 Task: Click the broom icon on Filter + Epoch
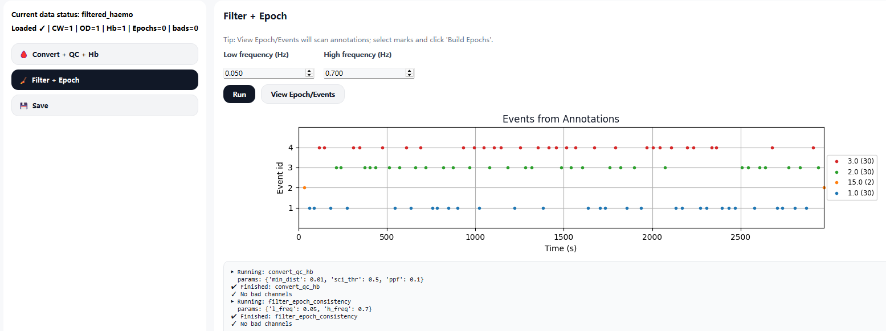click(23, 80)
